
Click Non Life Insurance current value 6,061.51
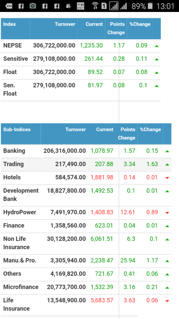102,239
